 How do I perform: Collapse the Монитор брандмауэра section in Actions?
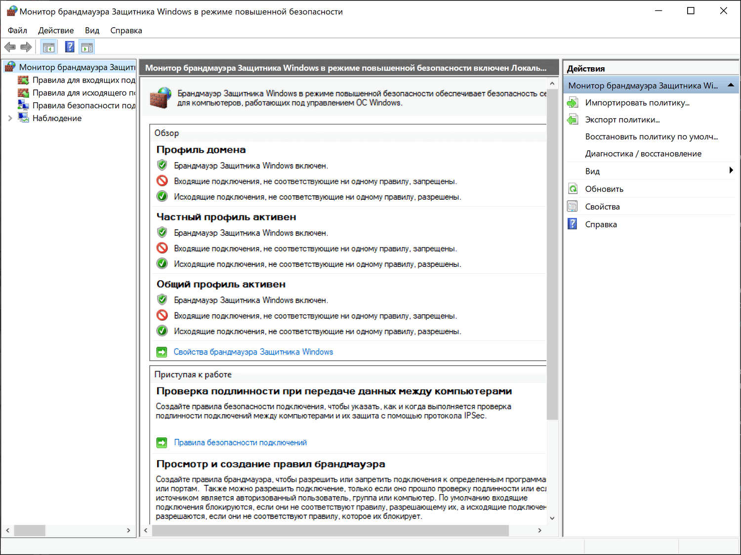pyautogui.click(x=731, y=85)
